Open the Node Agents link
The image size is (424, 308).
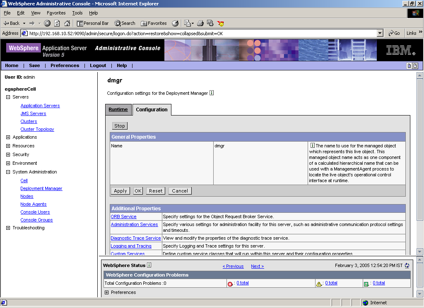click(34, 204)
